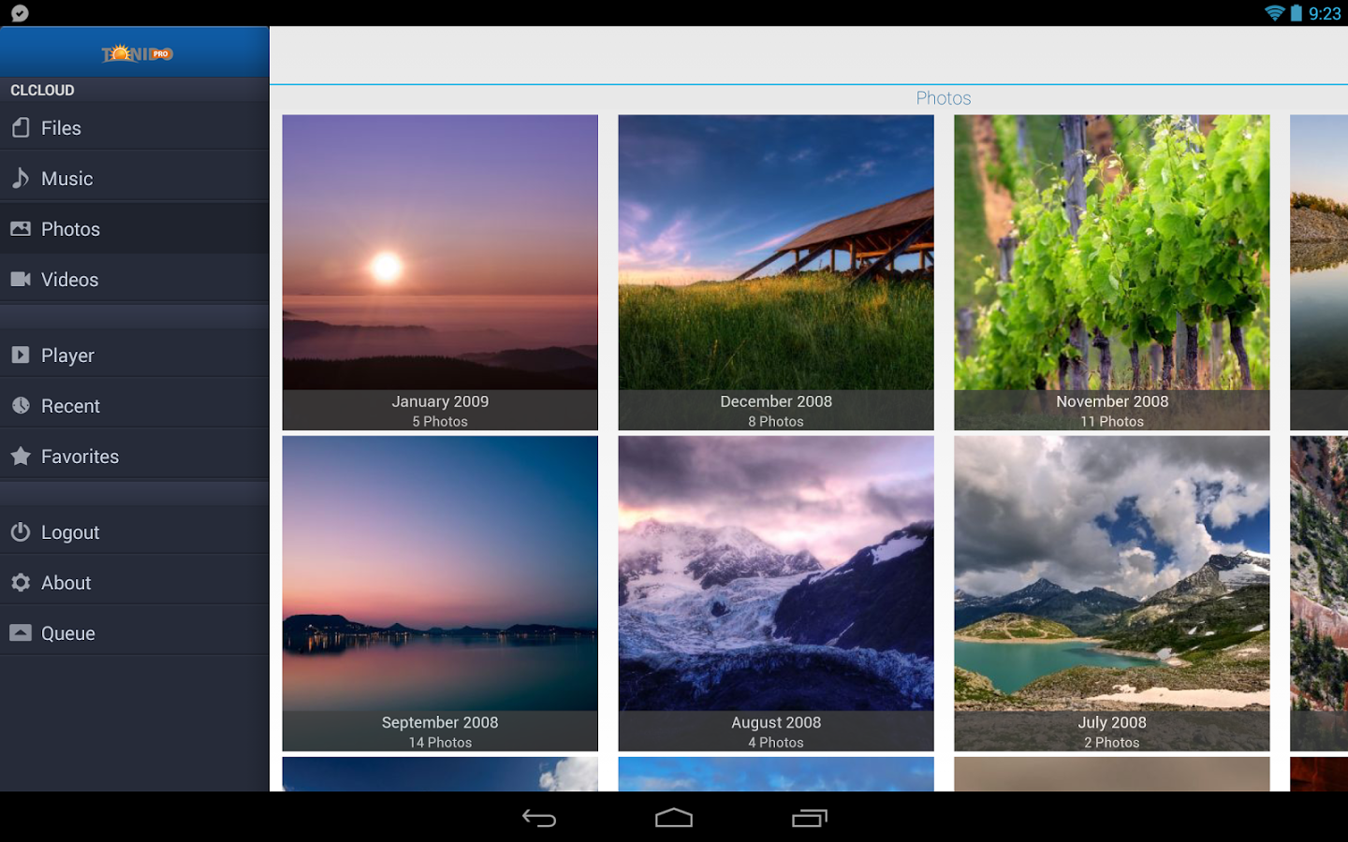Tap the Wi-Fi status icon
This screenshot has width=1348, height=842.
pos(1274,13)
